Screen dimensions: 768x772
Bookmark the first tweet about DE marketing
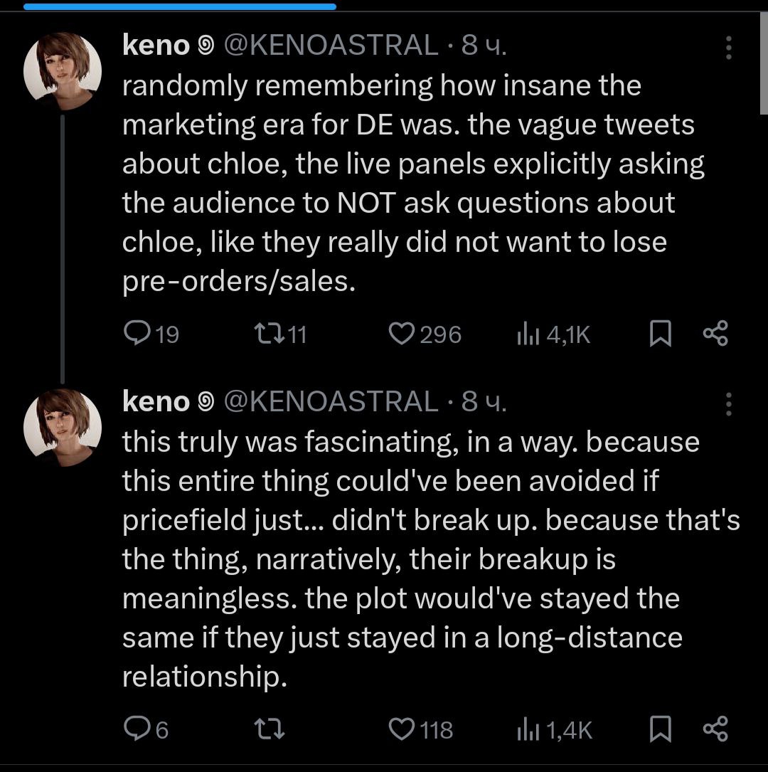(x=661, y=333)
